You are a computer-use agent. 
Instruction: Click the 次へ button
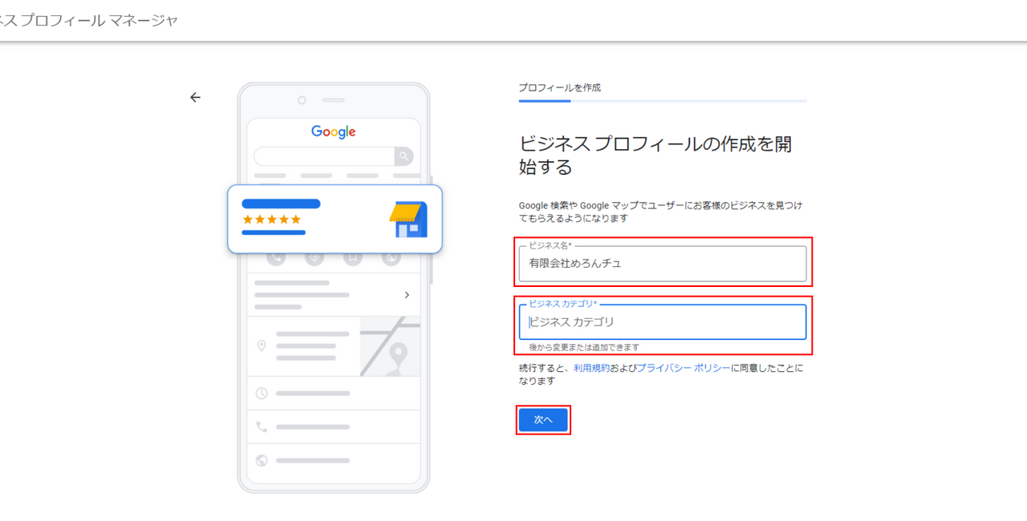point(543,420)
